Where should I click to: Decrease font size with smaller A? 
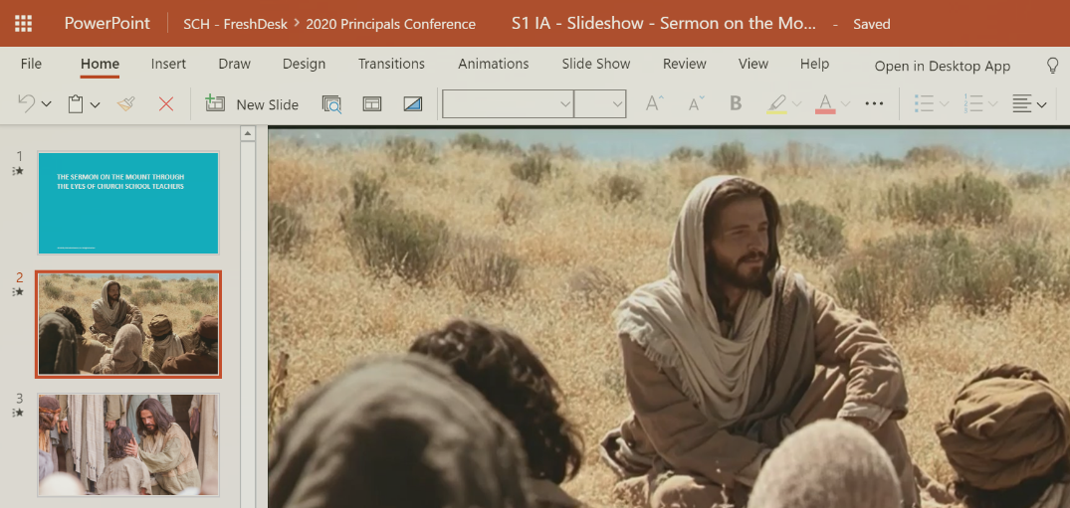tap(697, 103)
